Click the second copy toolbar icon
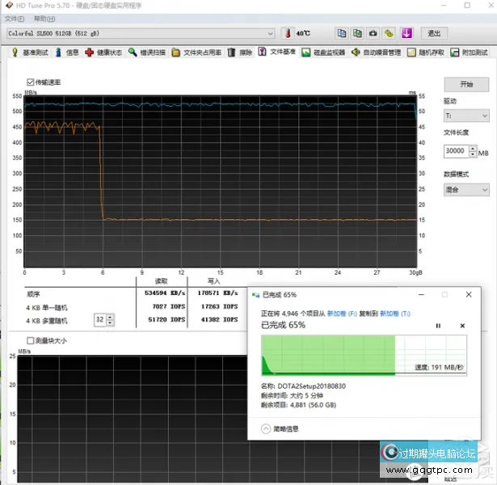This screenshot has height=485, width=497. pyautogui.click(x=357, y=33)
